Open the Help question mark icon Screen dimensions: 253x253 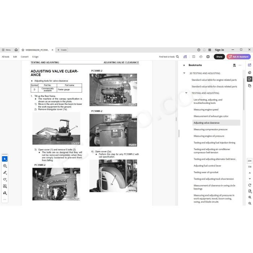[199, 50]
